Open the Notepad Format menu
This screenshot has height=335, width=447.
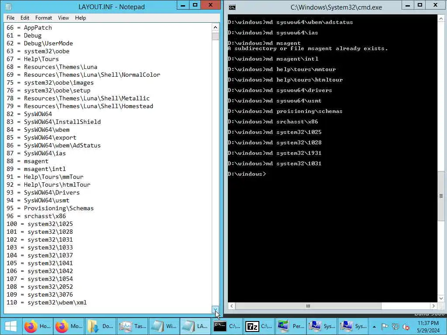click(44, 17)
